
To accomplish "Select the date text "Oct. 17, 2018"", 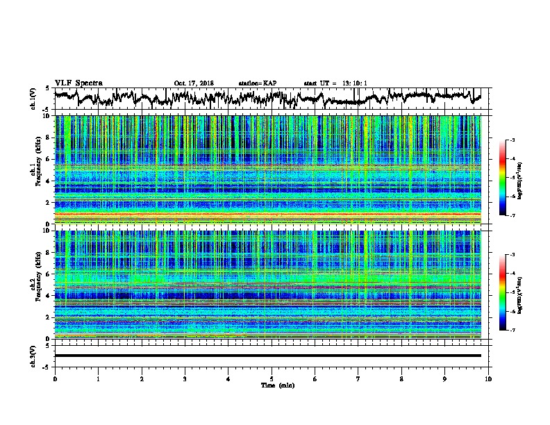I will (194, 83).
